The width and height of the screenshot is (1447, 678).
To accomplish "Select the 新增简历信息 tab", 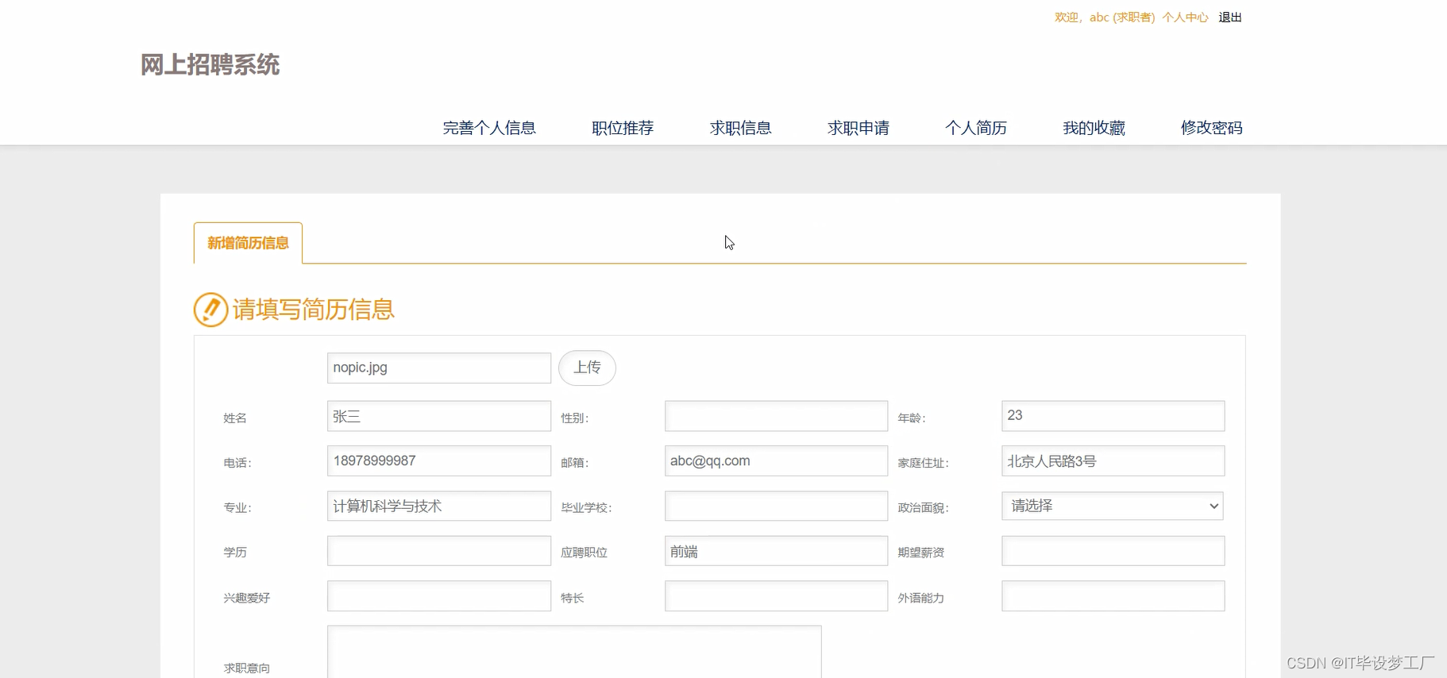I will point(248,243).
